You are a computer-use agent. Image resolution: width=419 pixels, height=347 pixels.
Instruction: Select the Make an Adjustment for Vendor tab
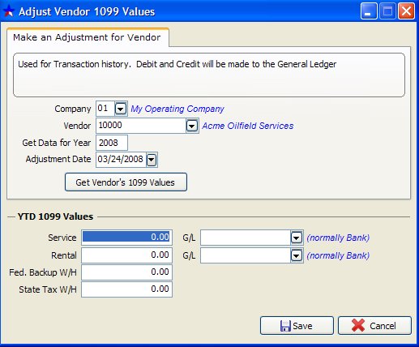tap(88, 37)
